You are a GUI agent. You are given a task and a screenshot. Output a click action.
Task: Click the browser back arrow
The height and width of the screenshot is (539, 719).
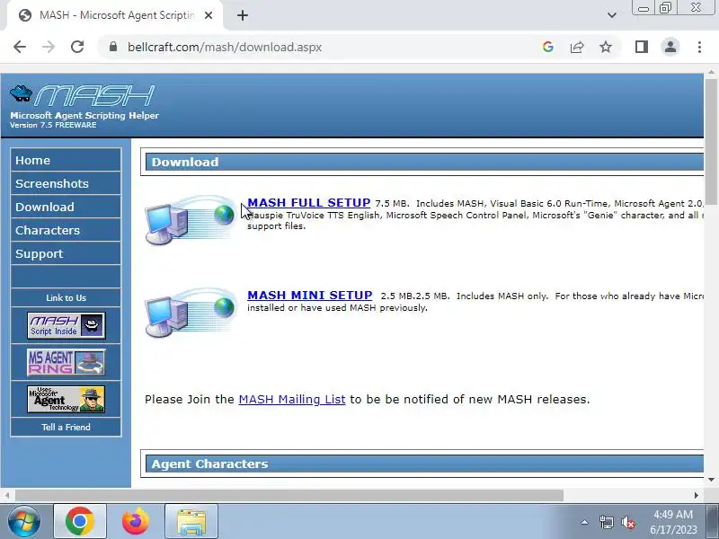(20, 47)
